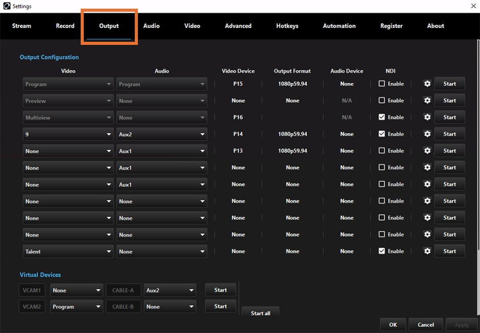The height and width of the screenshot is (333, 480).
Task: Switch to the Audio tab
Action: click(x=151, y=25)
